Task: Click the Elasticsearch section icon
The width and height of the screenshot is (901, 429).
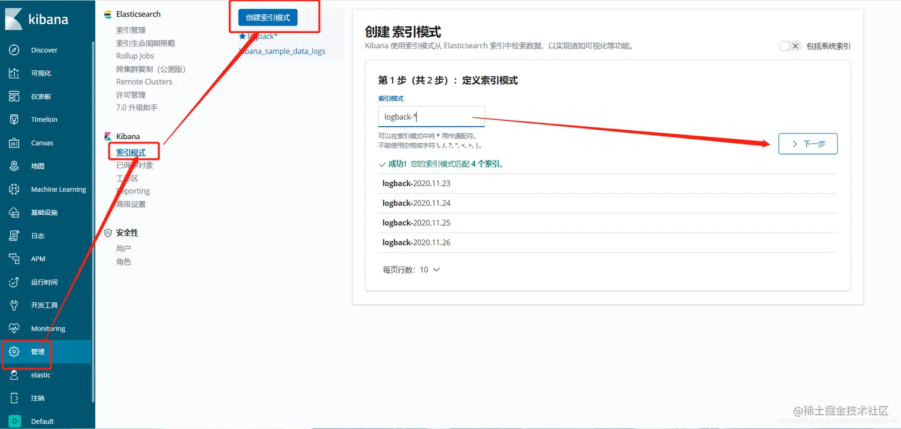Action: pyautogui.click(x=108, y=14)
